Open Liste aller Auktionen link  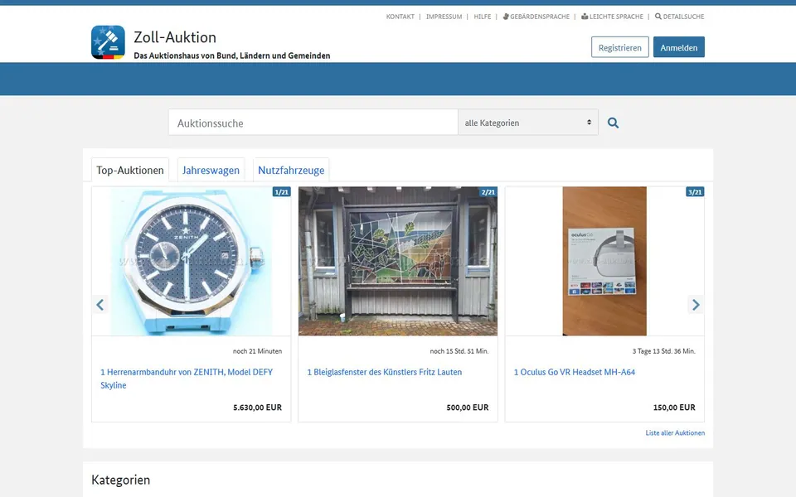675,432
